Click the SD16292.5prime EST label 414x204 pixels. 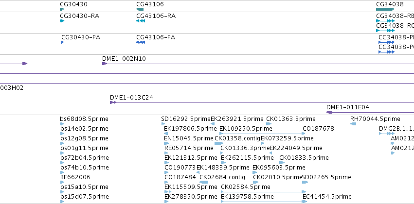click(186, 119)
